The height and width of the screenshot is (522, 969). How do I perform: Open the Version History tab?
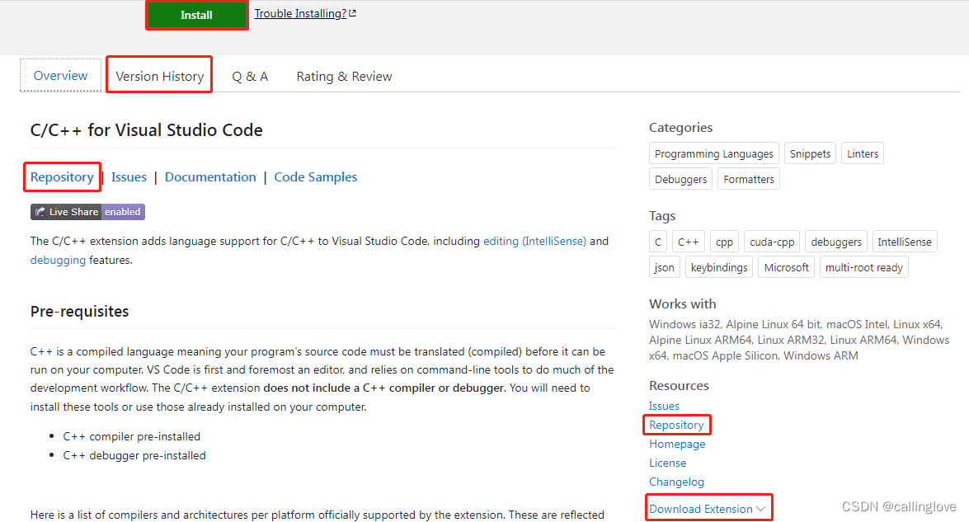[x=159, y=76]
